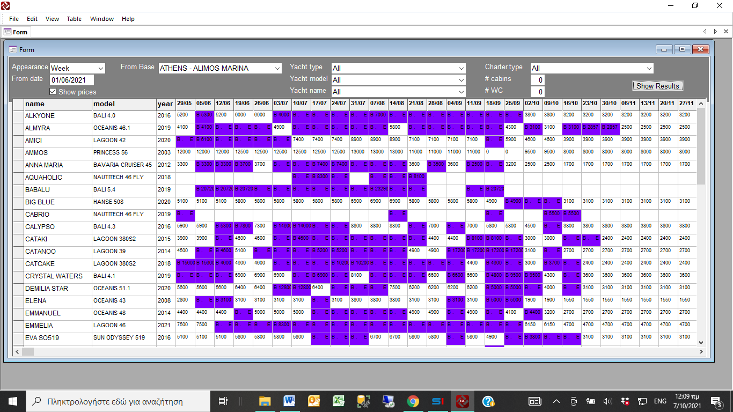
Task: Toggle the Show prices checkbox
Action: [53, 92]
